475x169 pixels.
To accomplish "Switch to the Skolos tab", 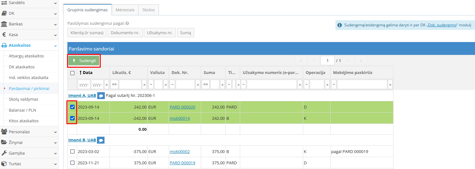I will tap(149, 10).
